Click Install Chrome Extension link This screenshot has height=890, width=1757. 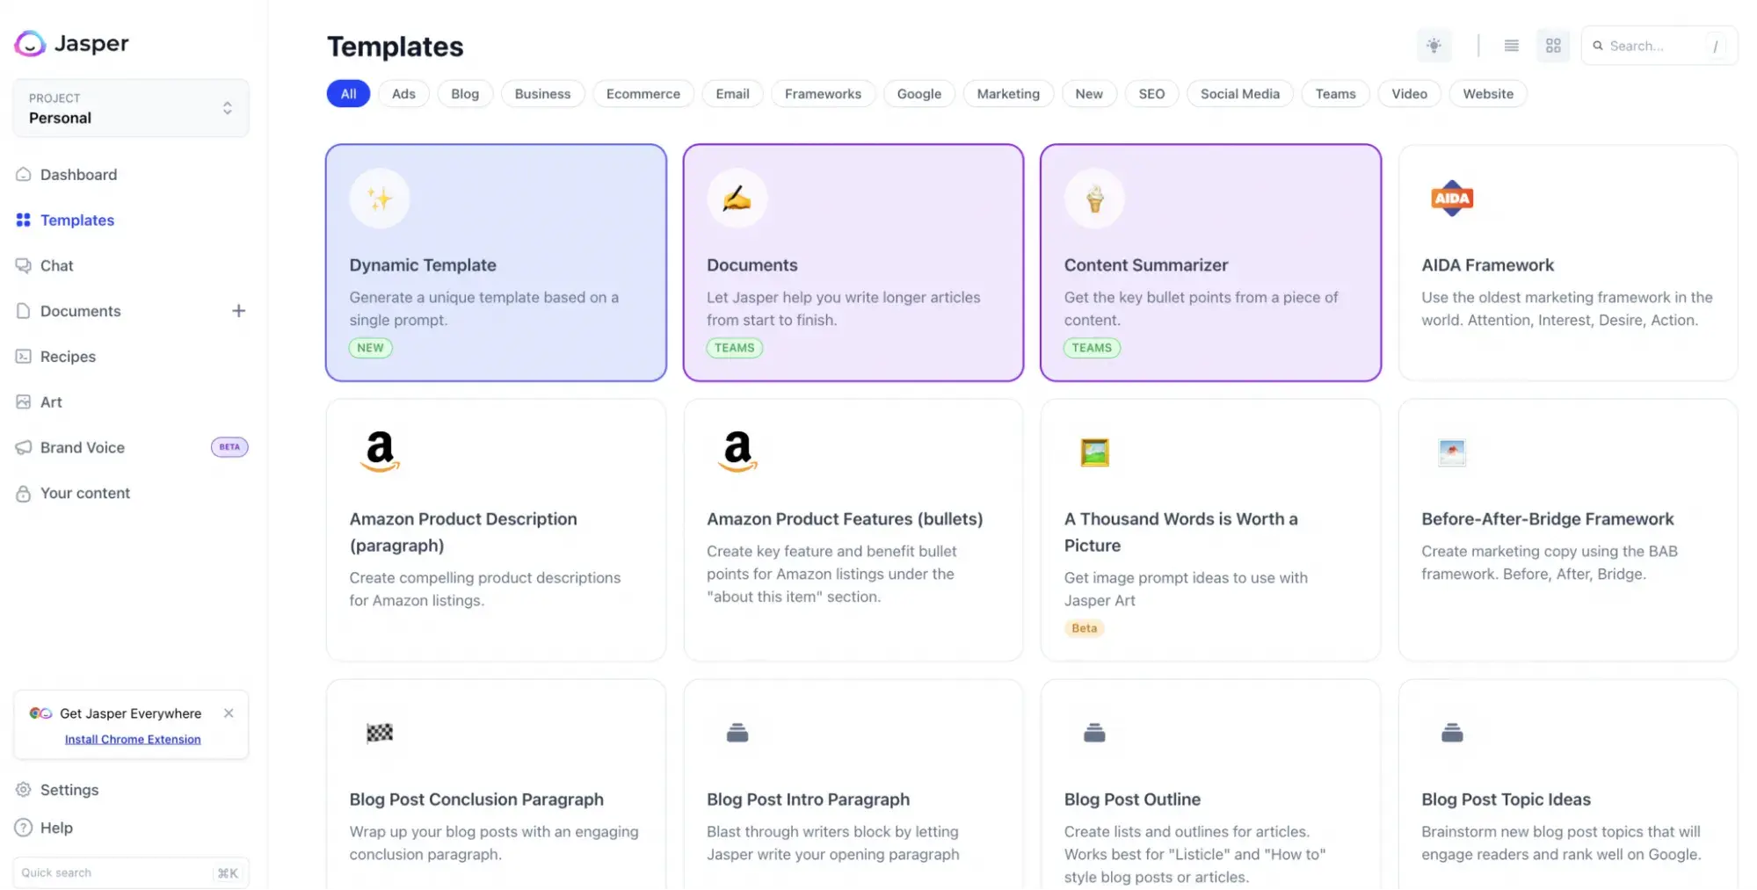click(x=133, y=740)
